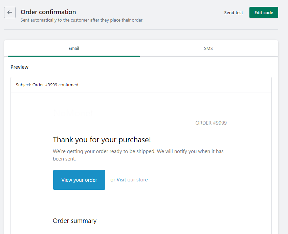
Task: Click the back arrow button
Action: pyautogui.click(x=10, y=12)
